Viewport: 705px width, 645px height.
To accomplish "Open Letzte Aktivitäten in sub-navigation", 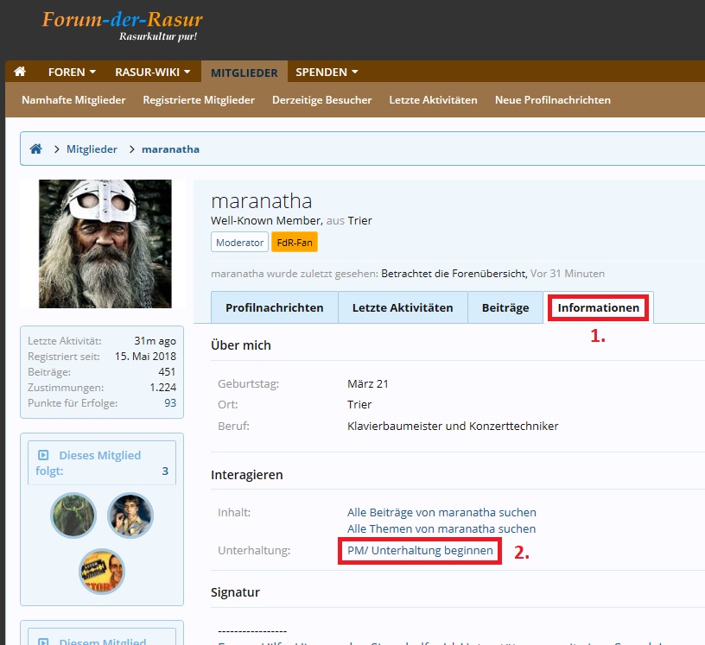I will click(x=433, y=100).
